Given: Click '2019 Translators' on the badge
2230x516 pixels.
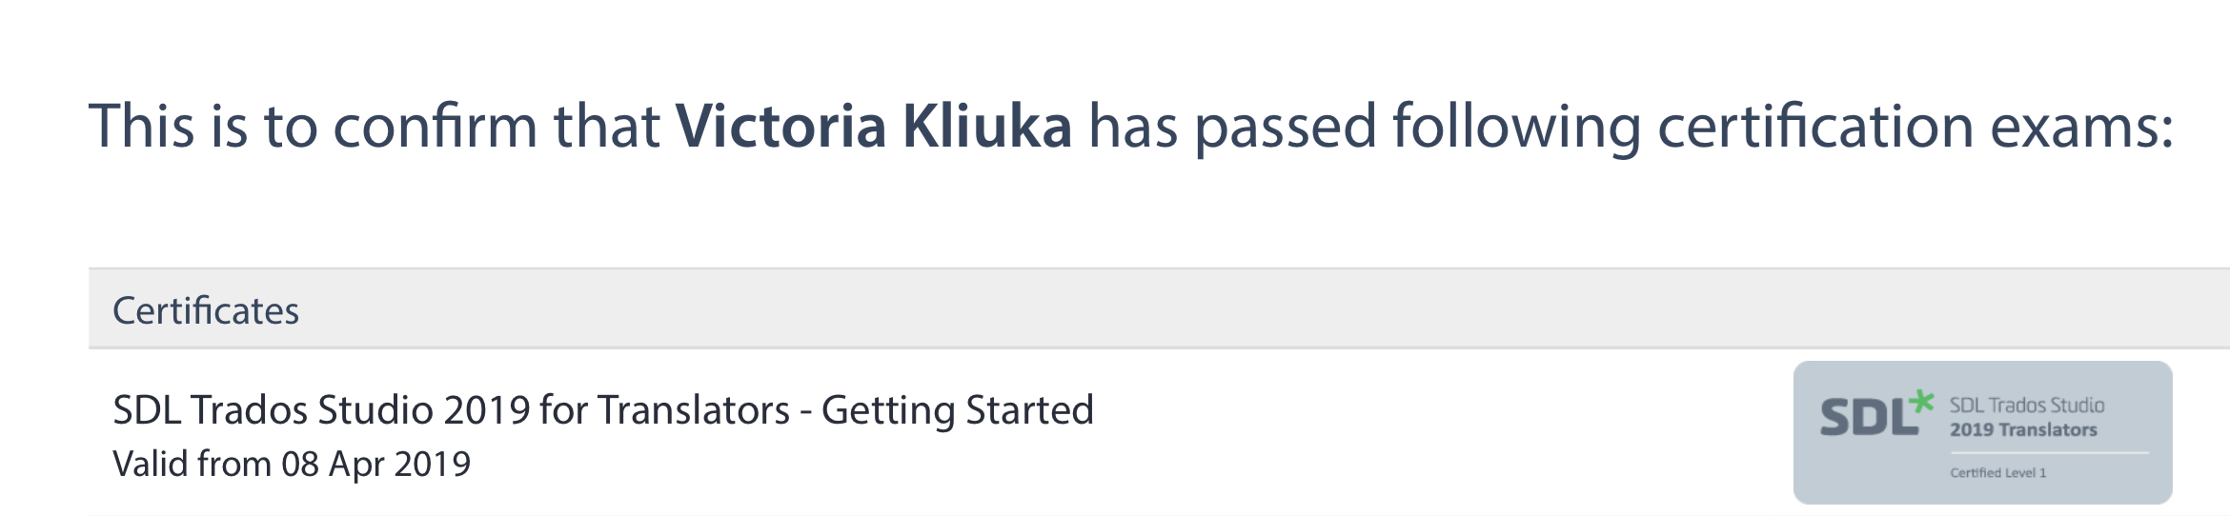Looking at the screenshot, I should [x=2023, y=429].
